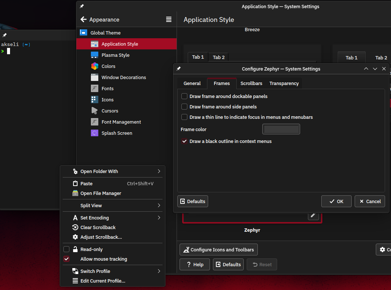Open the Transparency tab
Screen dimensions: 391x290
284,83
